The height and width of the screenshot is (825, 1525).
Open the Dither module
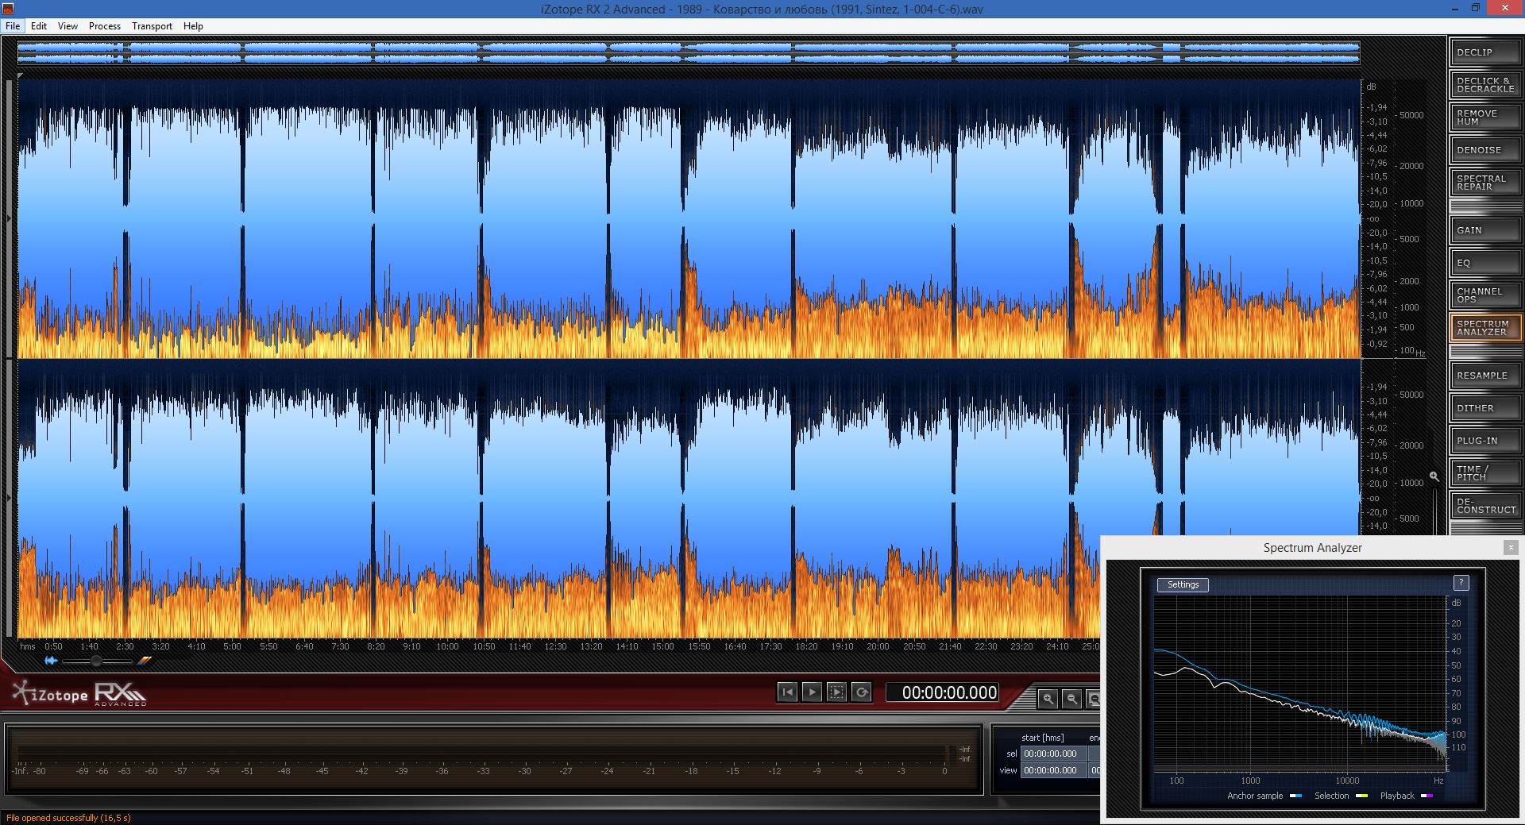tap(1484, 408)
